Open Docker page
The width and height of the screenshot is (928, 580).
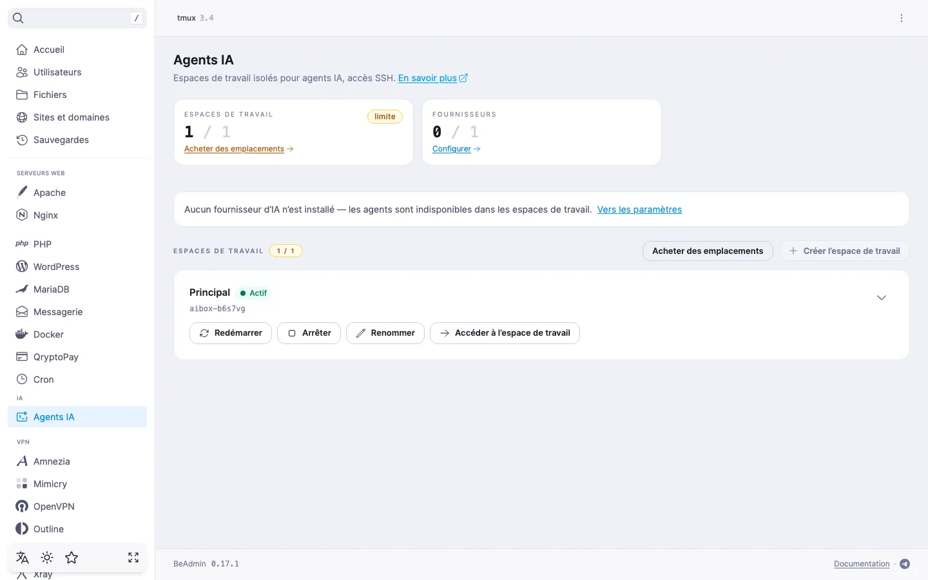point(77,334)
